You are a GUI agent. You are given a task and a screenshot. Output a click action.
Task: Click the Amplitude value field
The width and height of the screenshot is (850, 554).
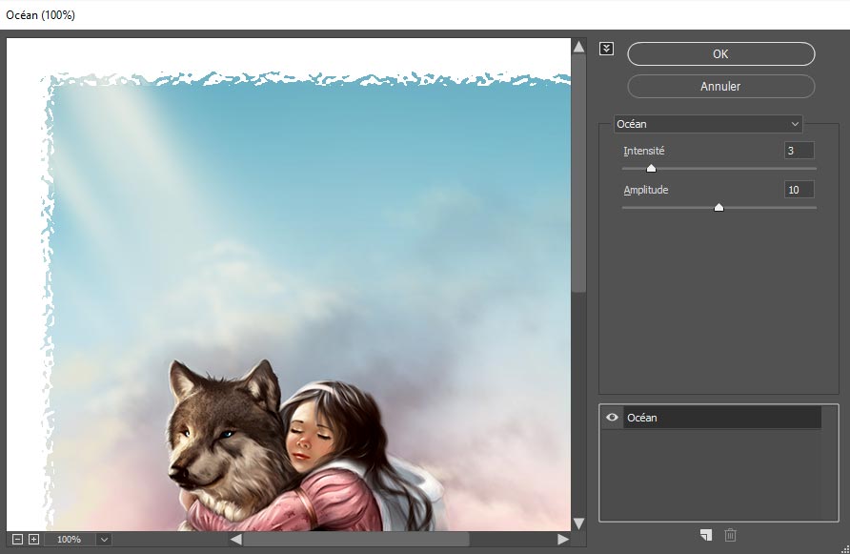pyautogui.click(x=799, y=190)
